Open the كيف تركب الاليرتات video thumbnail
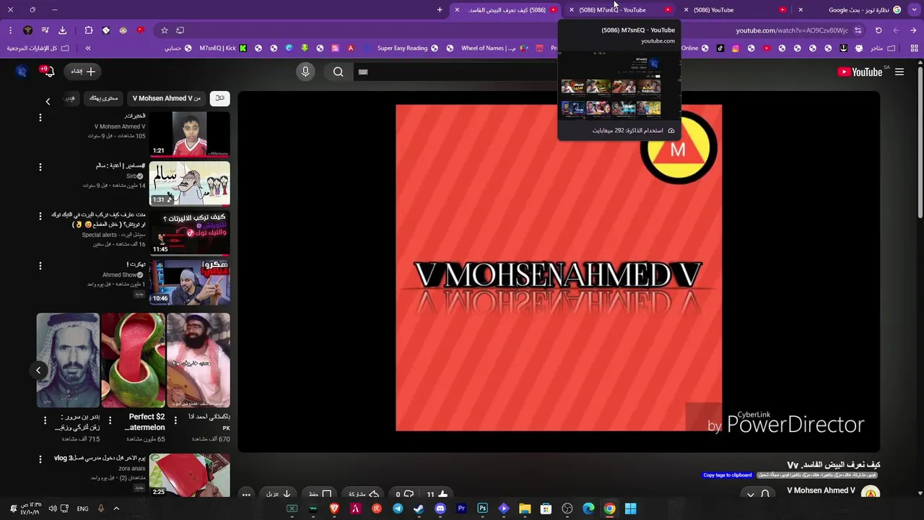 coord(190,233)
